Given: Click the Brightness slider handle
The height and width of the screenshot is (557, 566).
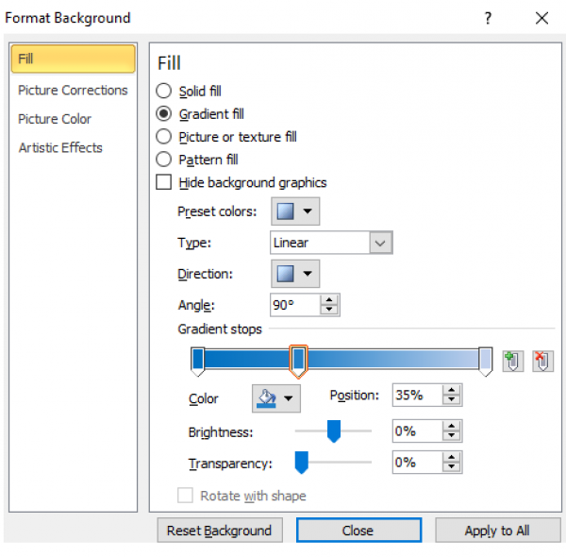Looking at the screenshot, I should (333, 431).
